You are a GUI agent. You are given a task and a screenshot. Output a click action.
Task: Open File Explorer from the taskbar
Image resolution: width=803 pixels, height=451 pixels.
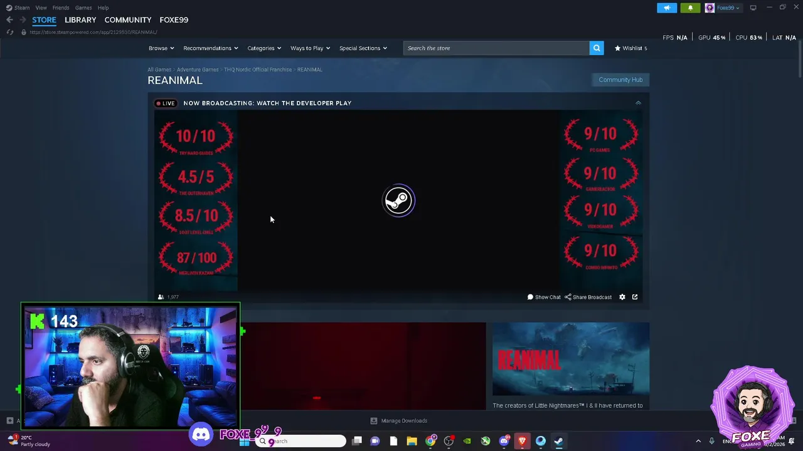tap(412, 441)
